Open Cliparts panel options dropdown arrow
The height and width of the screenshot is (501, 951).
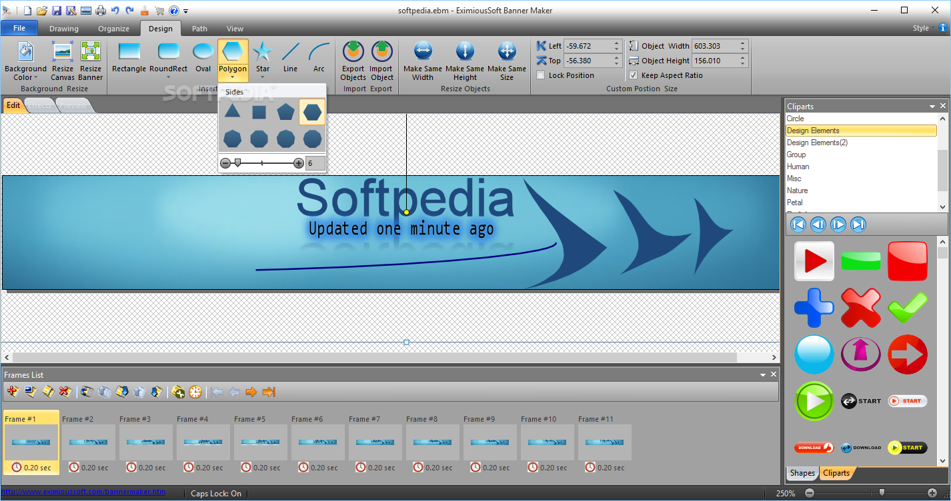tap(932, 107)
